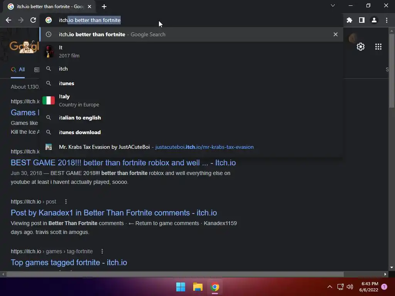This screenshot has width=395, height=296.
Task: Click the Italy flag thumbnail
Action: click(49, 101)
